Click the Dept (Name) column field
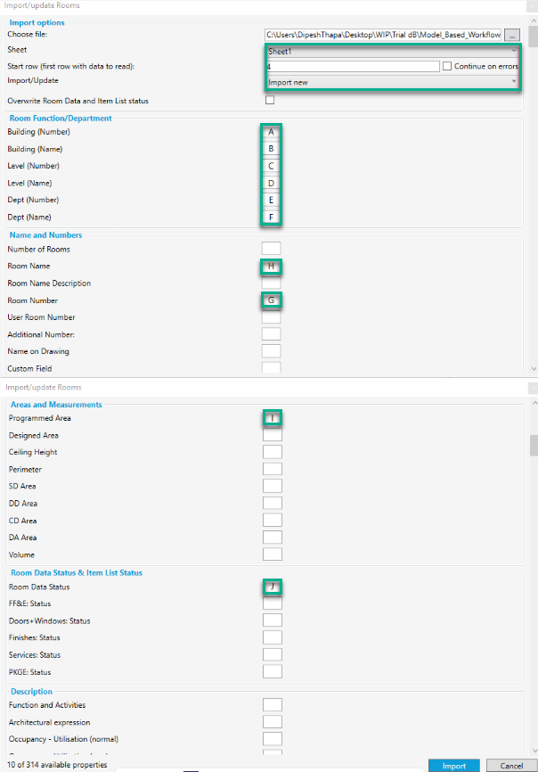 point(271,217)
